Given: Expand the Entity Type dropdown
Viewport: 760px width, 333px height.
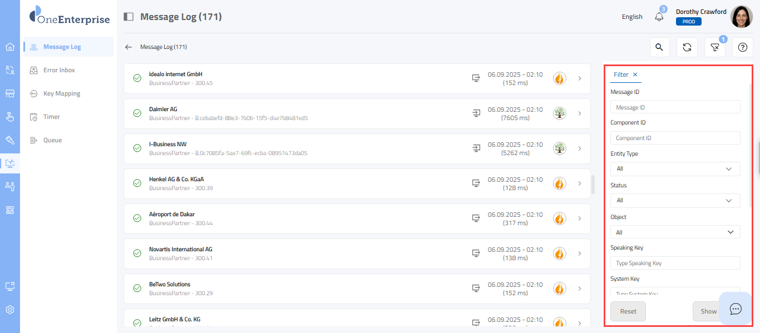Looking at the screenshot, I should tap(675, 169).
